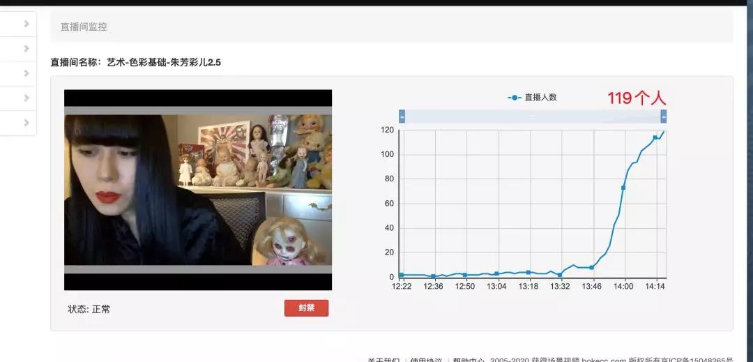
Task: Select chart data point at 12:36
Action: pyautogui.click(x=433, y=276)
